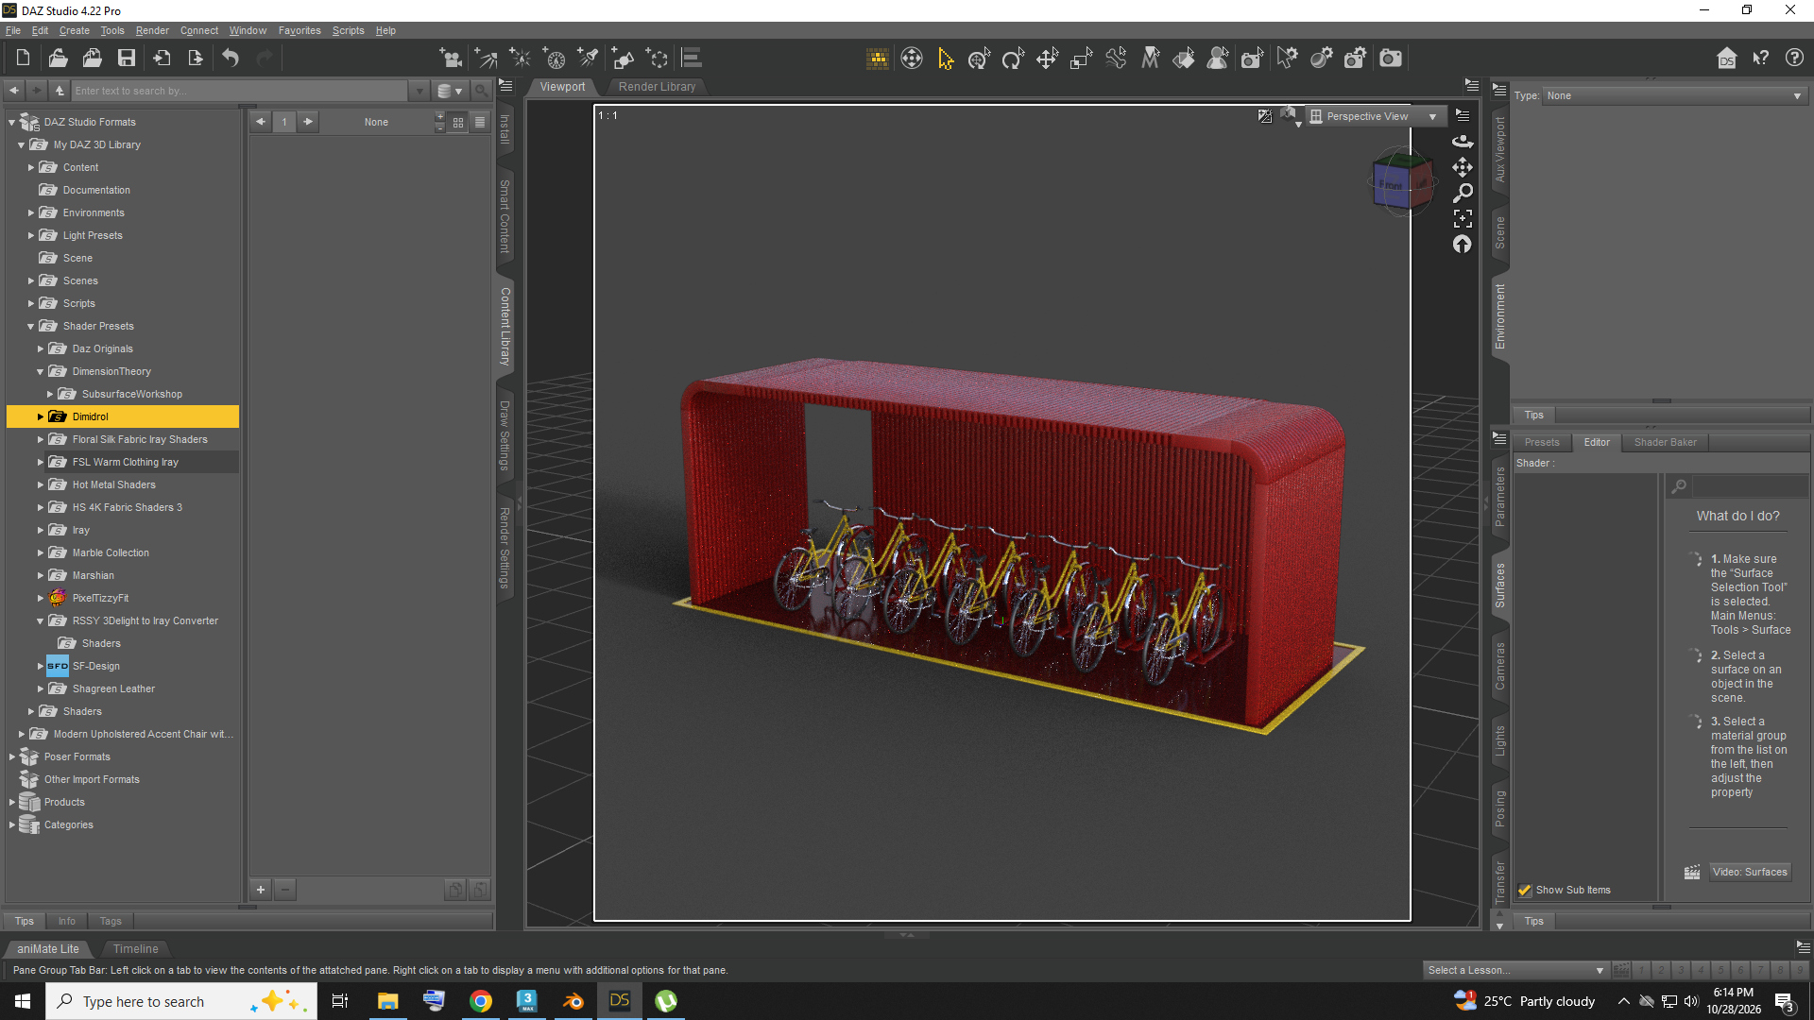Open the DS home icon

1726,59
